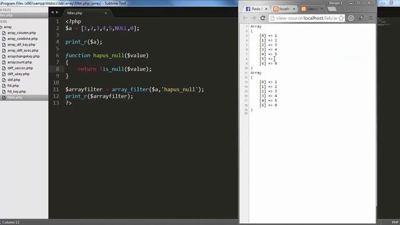Click the PHP syntax label in status bar
Screen dimensions: 400x225
tap(395, 222)
